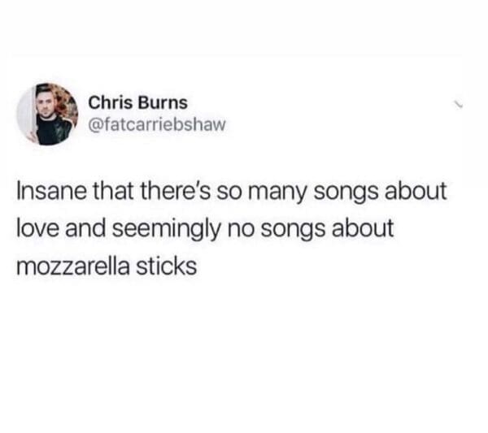Click 'about' at the end of the second line

coord(363,228)
